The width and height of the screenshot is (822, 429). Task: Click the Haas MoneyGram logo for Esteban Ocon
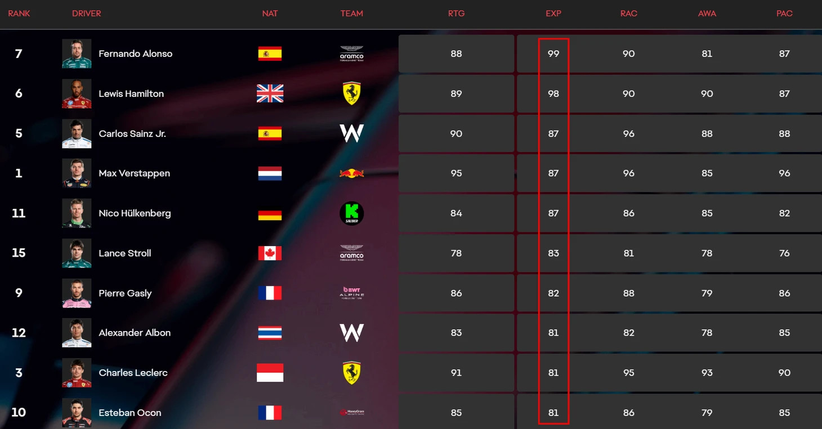(x=351, y=412)
